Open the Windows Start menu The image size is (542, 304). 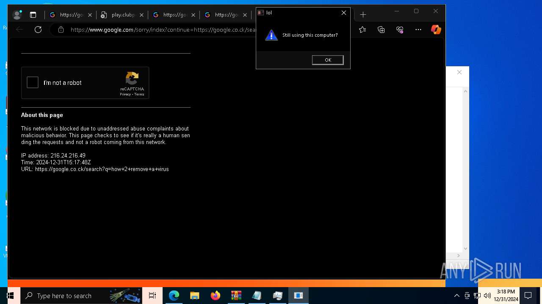pos(10,296)
